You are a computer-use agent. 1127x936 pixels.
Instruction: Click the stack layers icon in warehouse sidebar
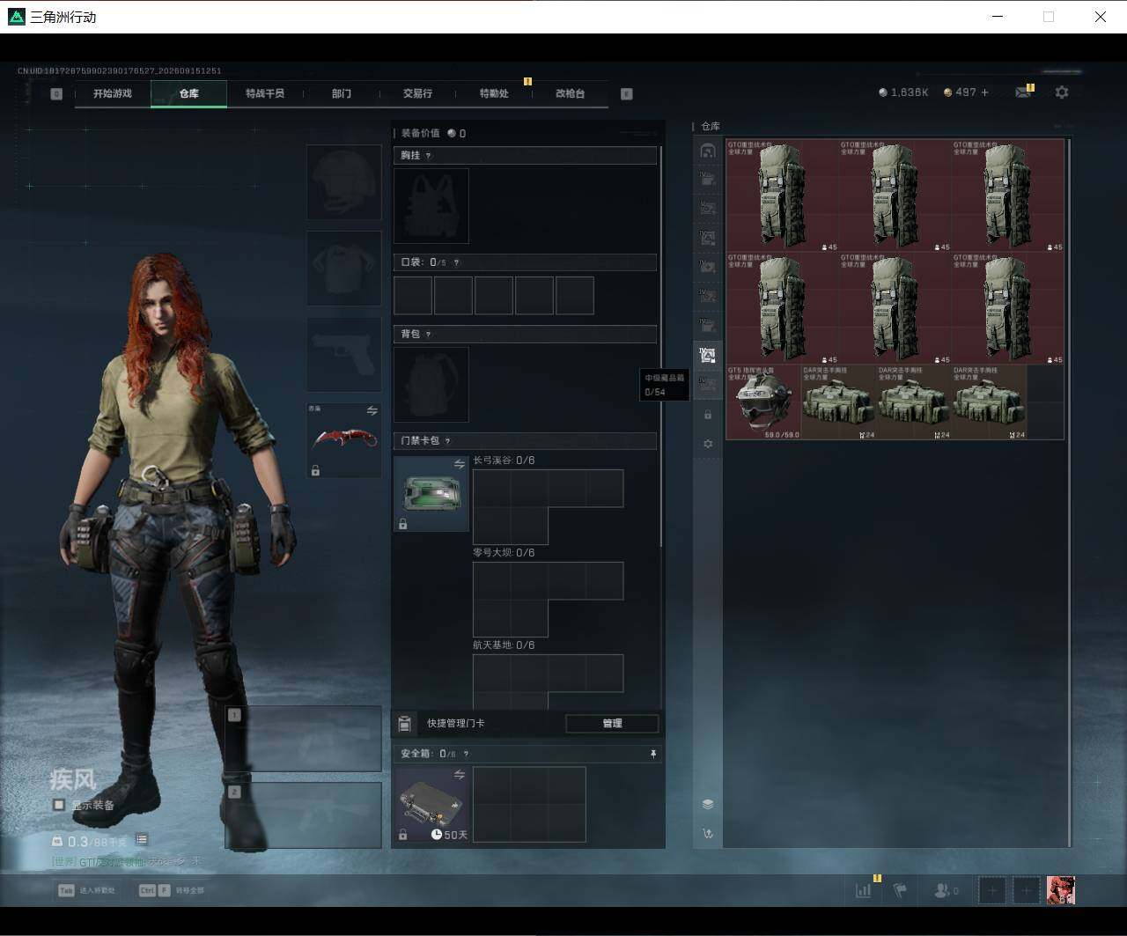(x=708, y=804)
